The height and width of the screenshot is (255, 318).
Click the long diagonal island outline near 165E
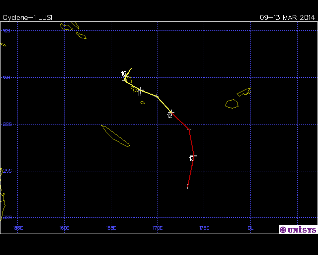click(x=116, y=135)
